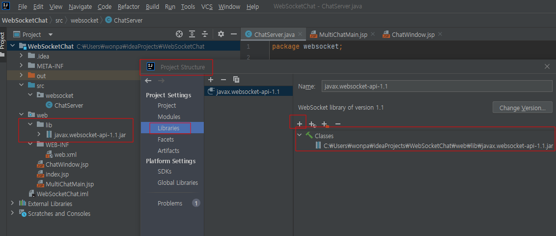
Task: Select WebSocketChat.iml in the project tree
Action: [x=62, y=194]
